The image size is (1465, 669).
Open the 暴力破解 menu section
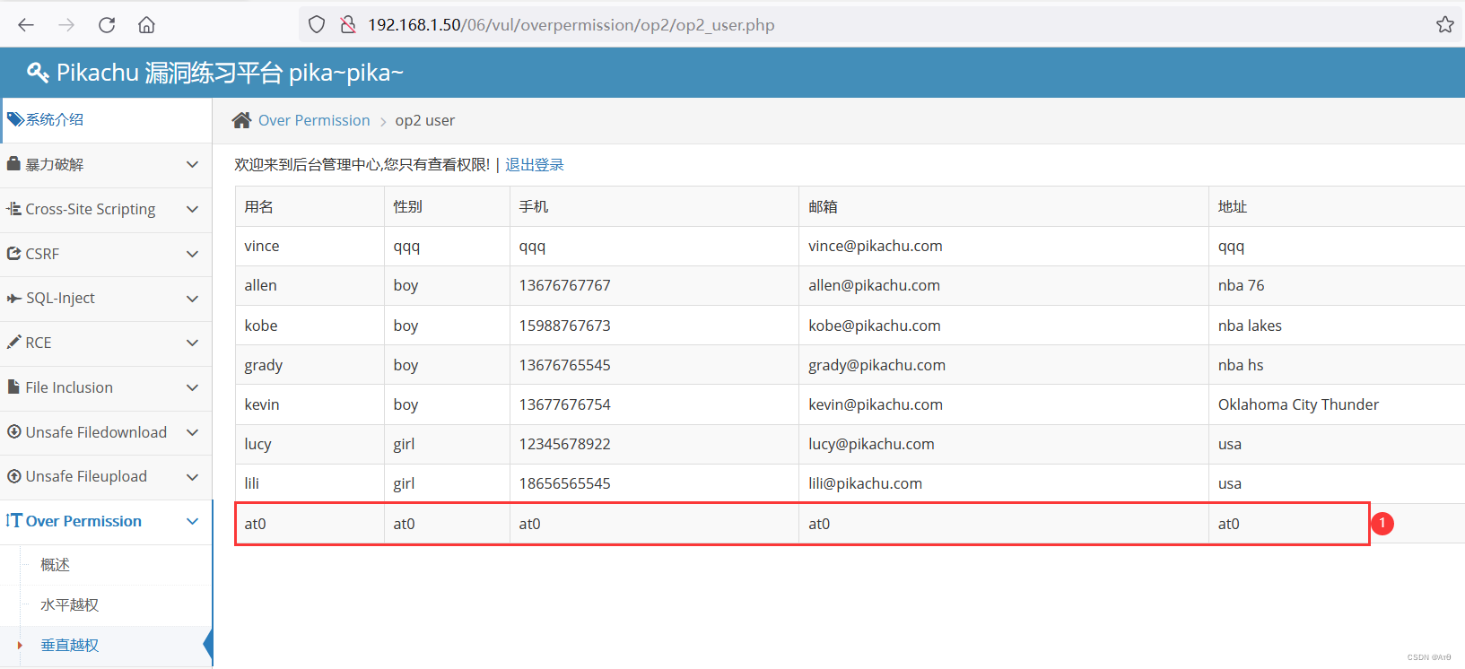tap(106, 165)
